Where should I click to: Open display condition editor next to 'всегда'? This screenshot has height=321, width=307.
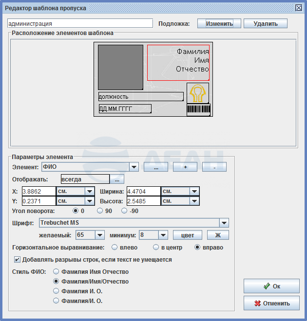(117, 179)
